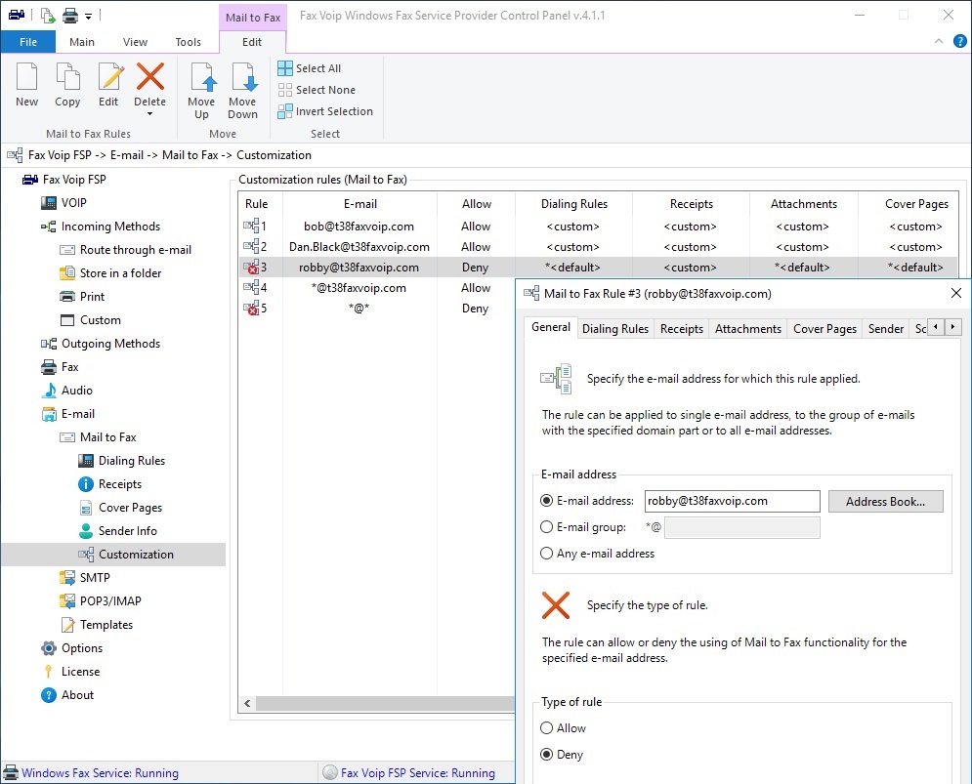972x784 pixels.
Task: Collapse the ribbon with the chevron
Action: (939, 42)
